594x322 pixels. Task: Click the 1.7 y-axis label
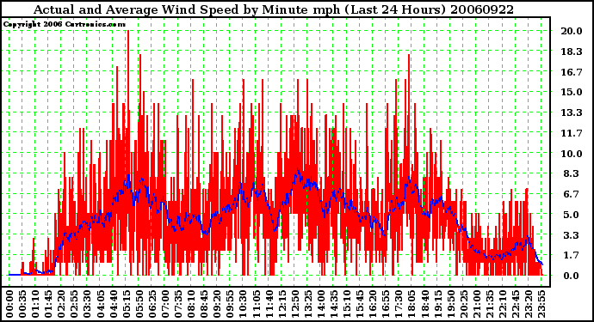click(572, 256)
